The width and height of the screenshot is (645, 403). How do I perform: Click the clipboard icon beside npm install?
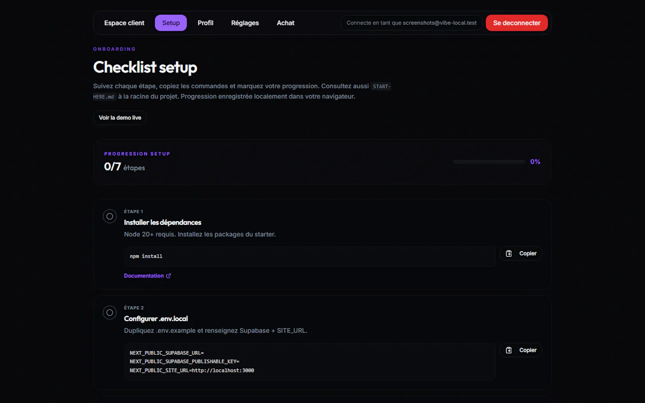(509, 253)
